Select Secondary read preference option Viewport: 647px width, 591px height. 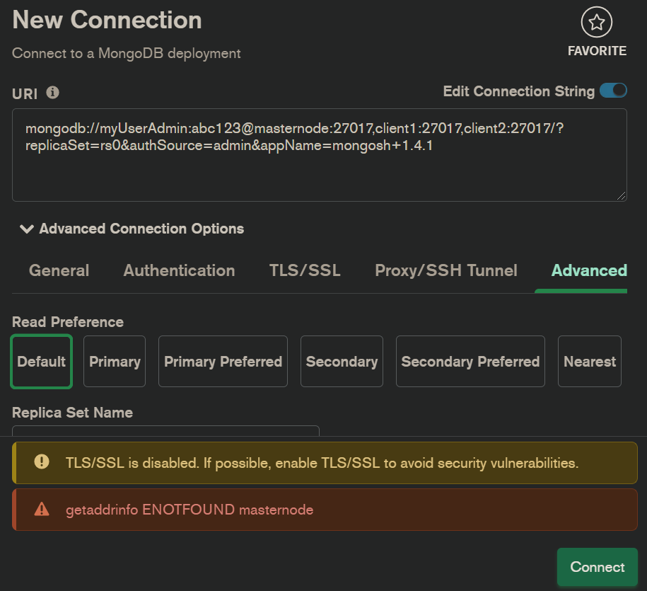[342, 362]
